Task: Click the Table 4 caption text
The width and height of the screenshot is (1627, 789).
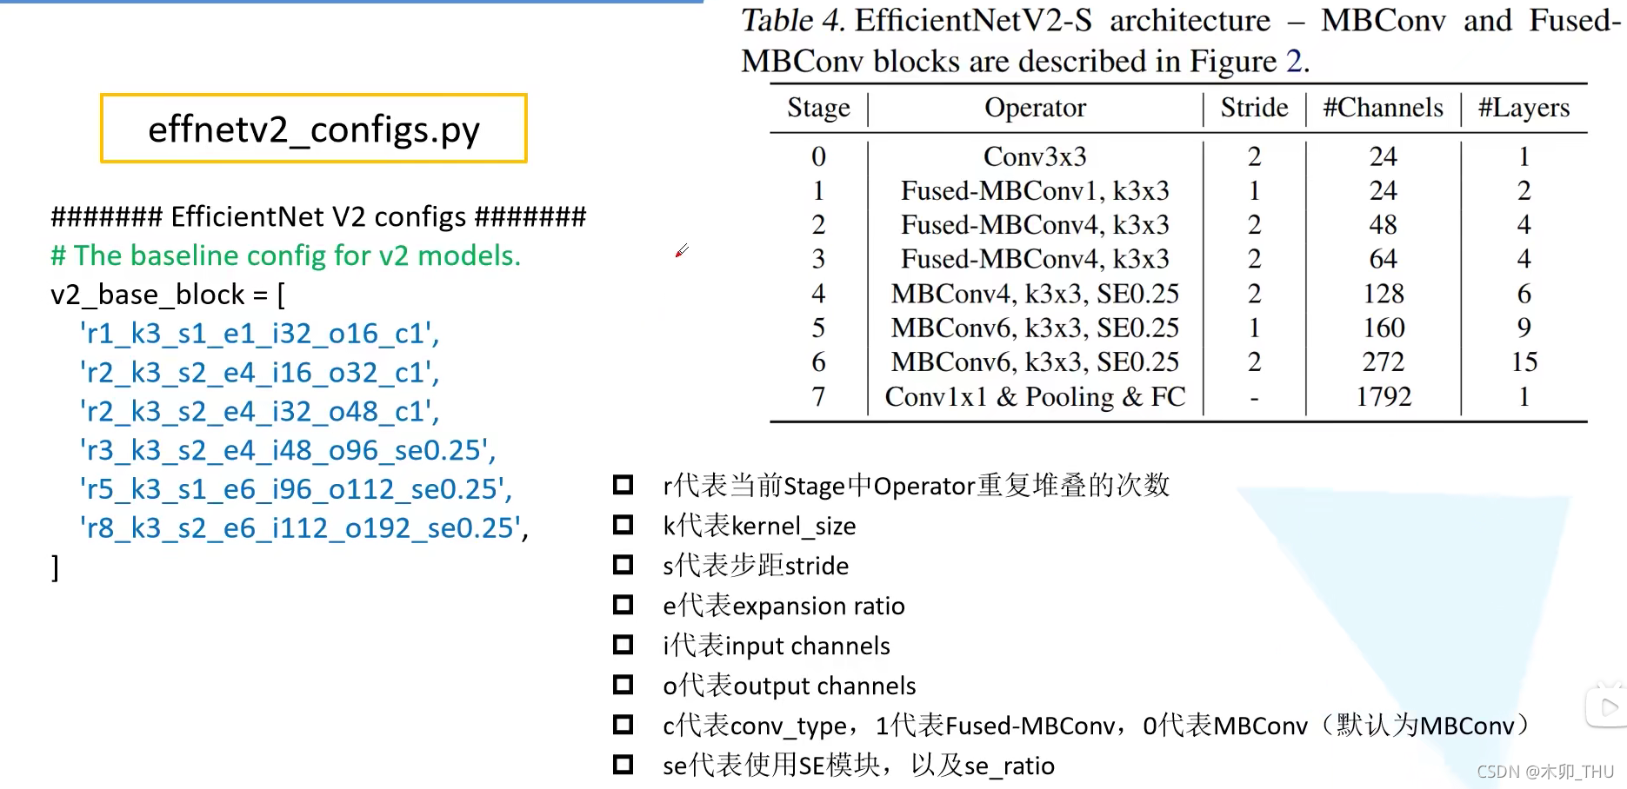Action: [x=1181, y=40]
